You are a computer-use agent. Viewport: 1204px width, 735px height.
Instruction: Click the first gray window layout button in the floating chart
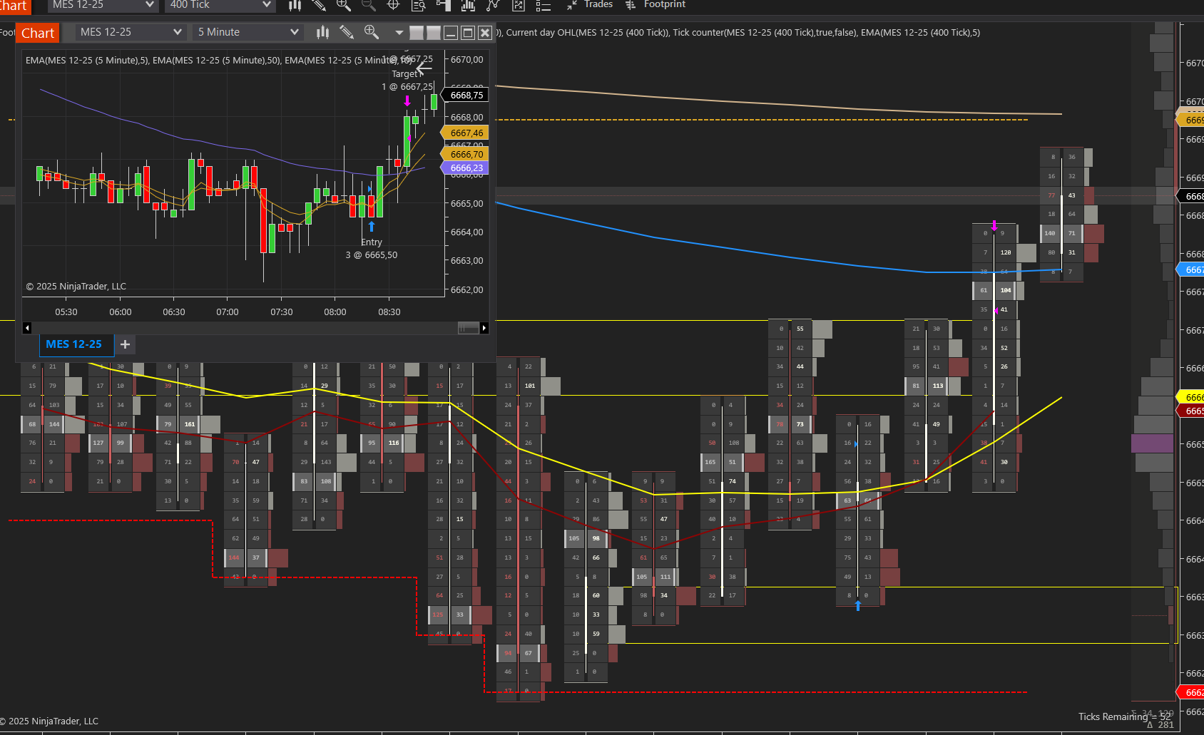tap(417, 33)
